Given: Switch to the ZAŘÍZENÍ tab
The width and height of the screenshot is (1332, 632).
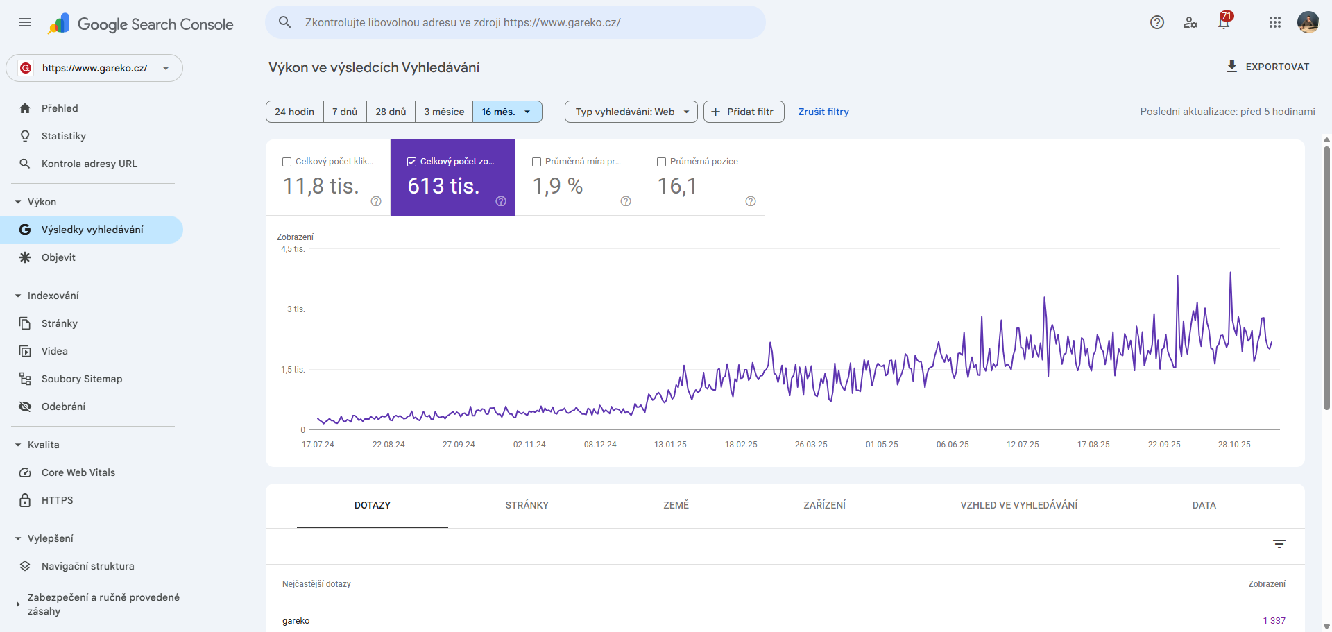Looking at the screenshot, I should click(824, 505).
